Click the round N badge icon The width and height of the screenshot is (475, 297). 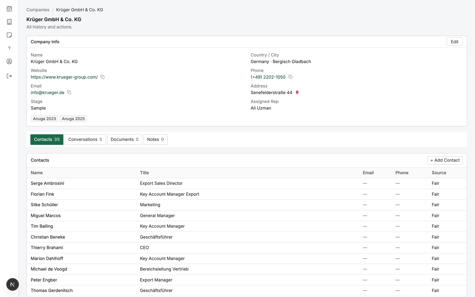[x=12, y=284]
